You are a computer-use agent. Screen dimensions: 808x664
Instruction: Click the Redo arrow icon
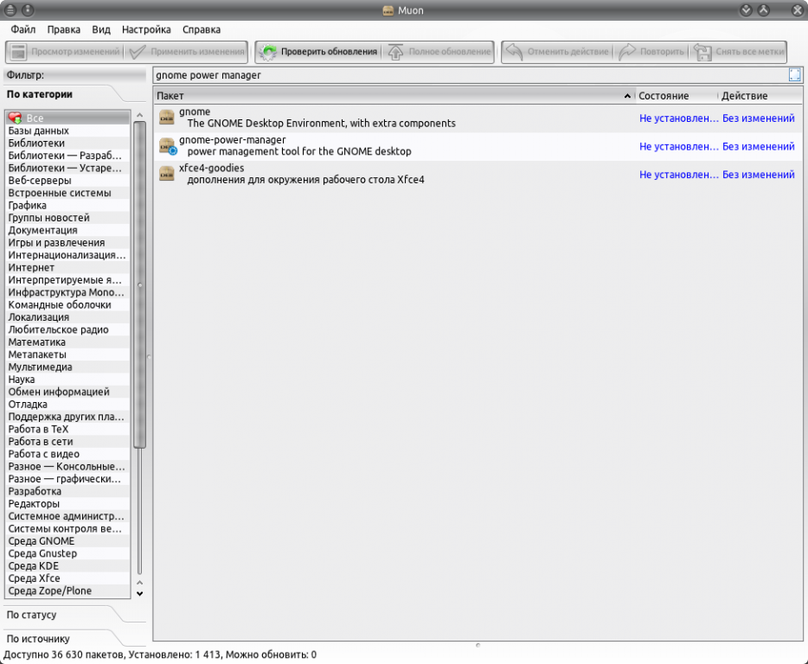(627, 52)
